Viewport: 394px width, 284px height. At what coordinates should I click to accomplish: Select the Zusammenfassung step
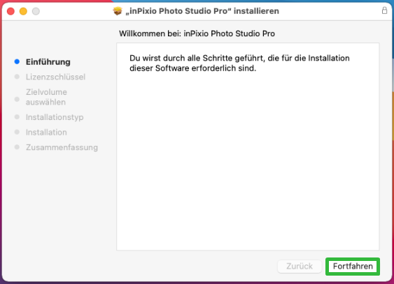pyautogui.click(x=62, y=147)
